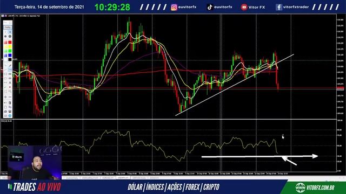This screenshot has width=346, height=194.
Task: Click the printer icon in drawing toolbar
Action: [x=5, y=111]
